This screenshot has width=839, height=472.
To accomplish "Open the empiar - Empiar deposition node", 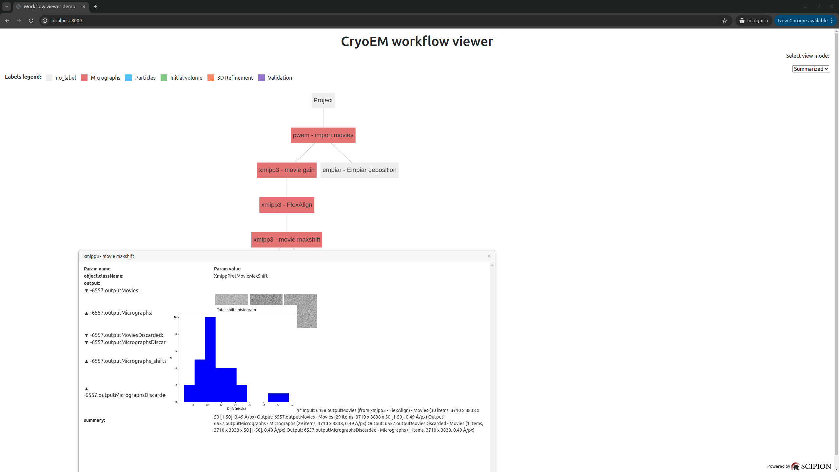I will 359,170.
